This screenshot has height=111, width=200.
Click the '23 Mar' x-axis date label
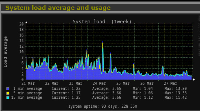click(75, 84)
